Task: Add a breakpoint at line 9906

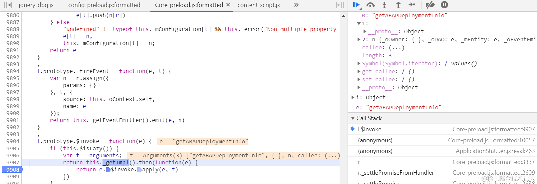Action: 13,156
